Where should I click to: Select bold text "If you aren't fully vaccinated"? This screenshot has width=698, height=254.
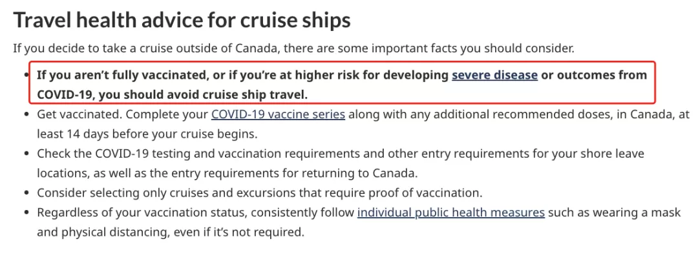120,75
